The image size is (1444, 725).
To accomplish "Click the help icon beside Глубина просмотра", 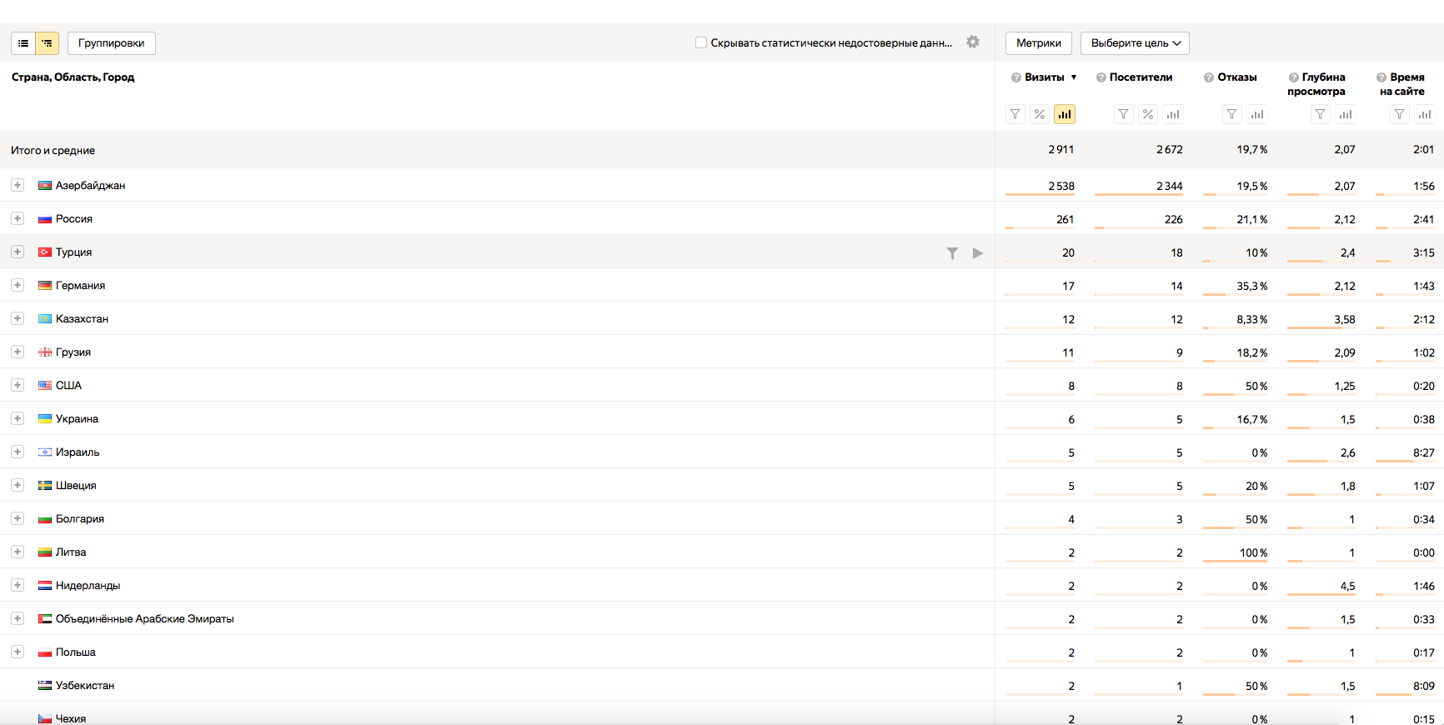I will [x=1293, y=77].
